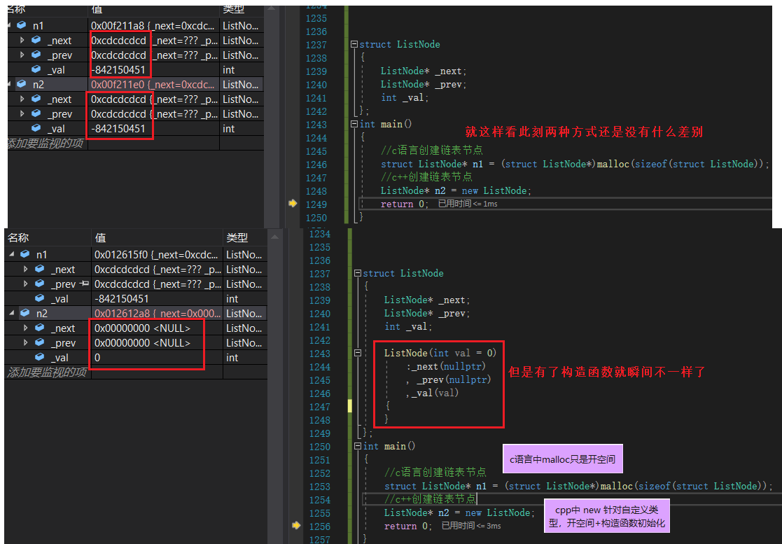Click cube icon of _next showing NULL value
This screenshot has width=782, height=544.
pos(39,328)
